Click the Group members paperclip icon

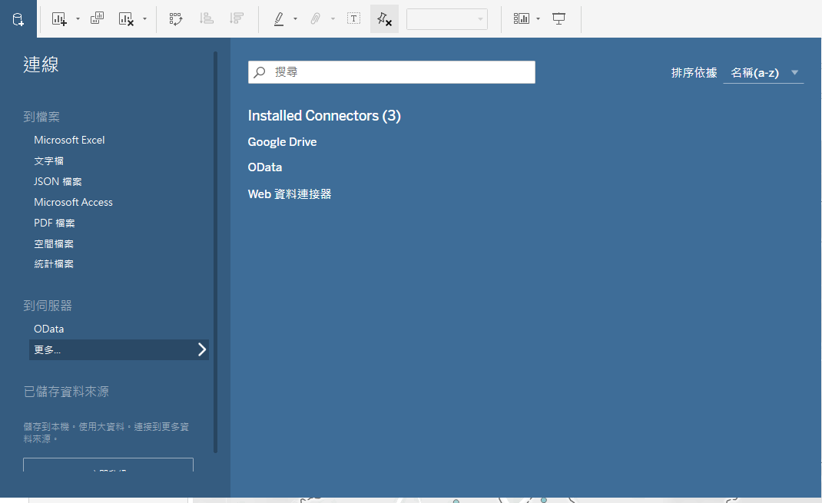pyautogui.click(x=315, y=19)
